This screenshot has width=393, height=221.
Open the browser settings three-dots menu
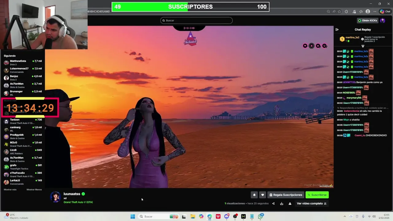click(375, 12)
